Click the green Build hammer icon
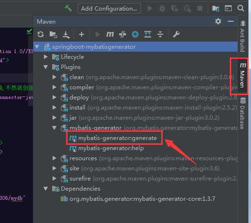This screenshot has width=251, height=223. click(x=68, y=8)
